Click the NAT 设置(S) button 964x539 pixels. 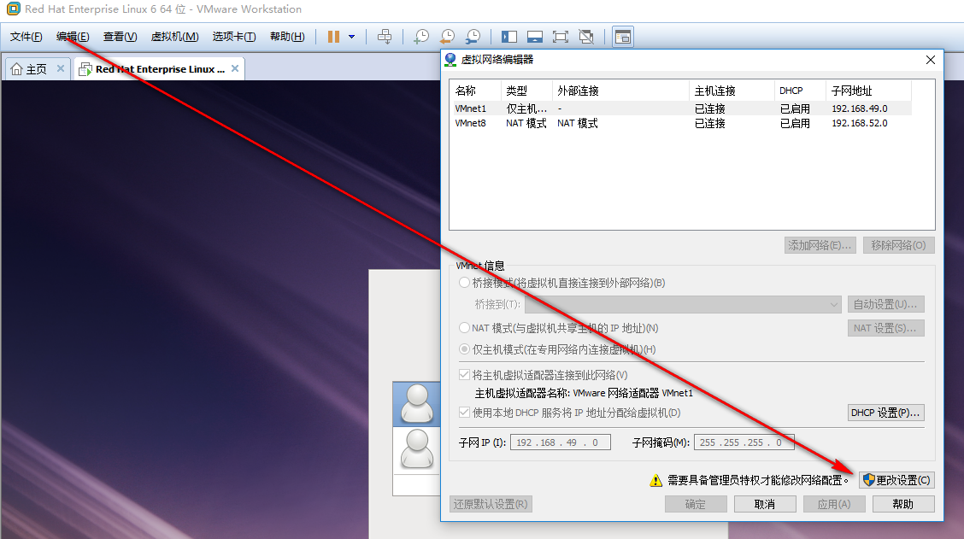[x=885, y=328]
